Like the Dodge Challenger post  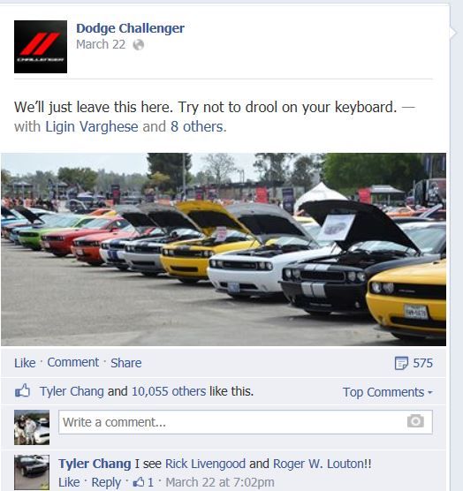coord(25,363)
